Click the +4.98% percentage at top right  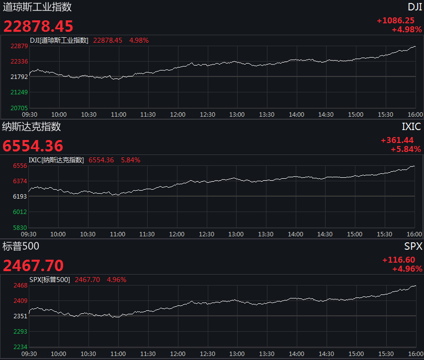click(407, 29)
